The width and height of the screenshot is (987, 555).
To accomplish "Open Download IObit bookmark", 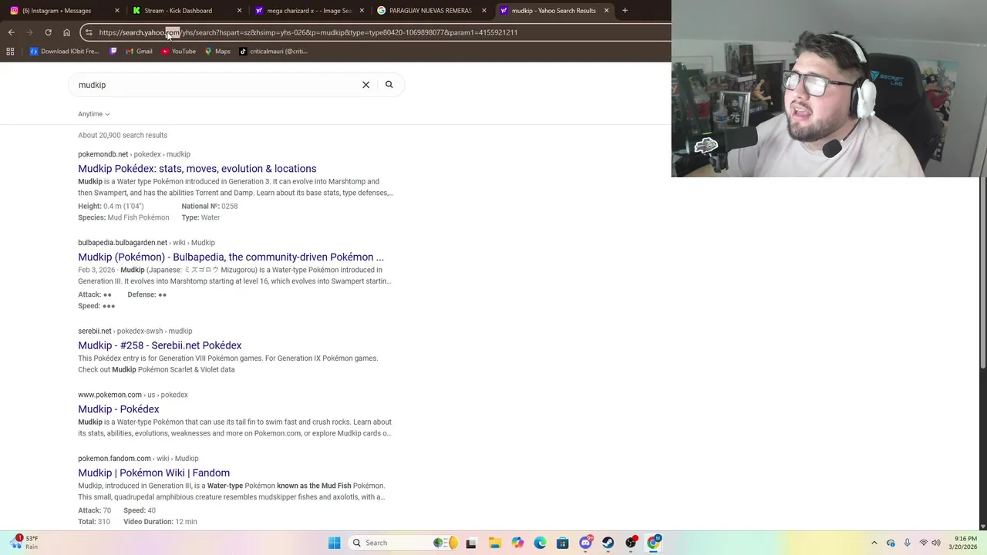I will [x=64, y=52].
